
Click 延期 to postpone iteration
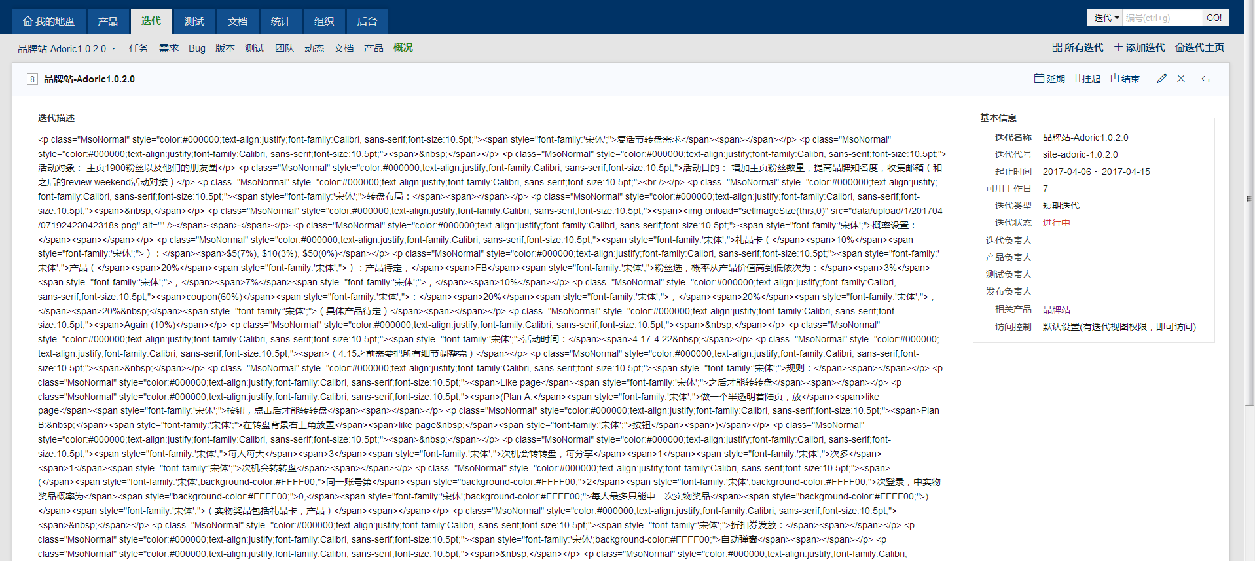[x=1050, y=79]
